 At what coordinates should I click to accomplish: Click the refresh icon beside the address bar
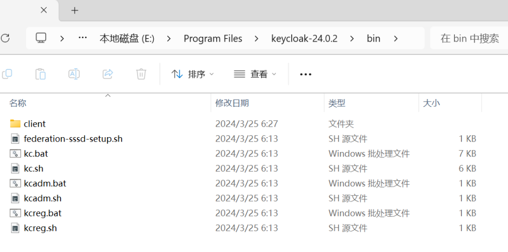pos(5,39)
